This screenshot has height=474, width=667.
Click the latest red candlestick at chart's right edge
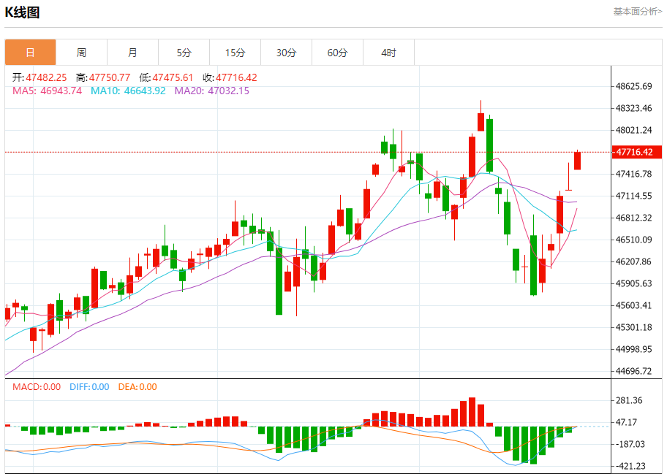pyautogui.click(x=577, y=161)
